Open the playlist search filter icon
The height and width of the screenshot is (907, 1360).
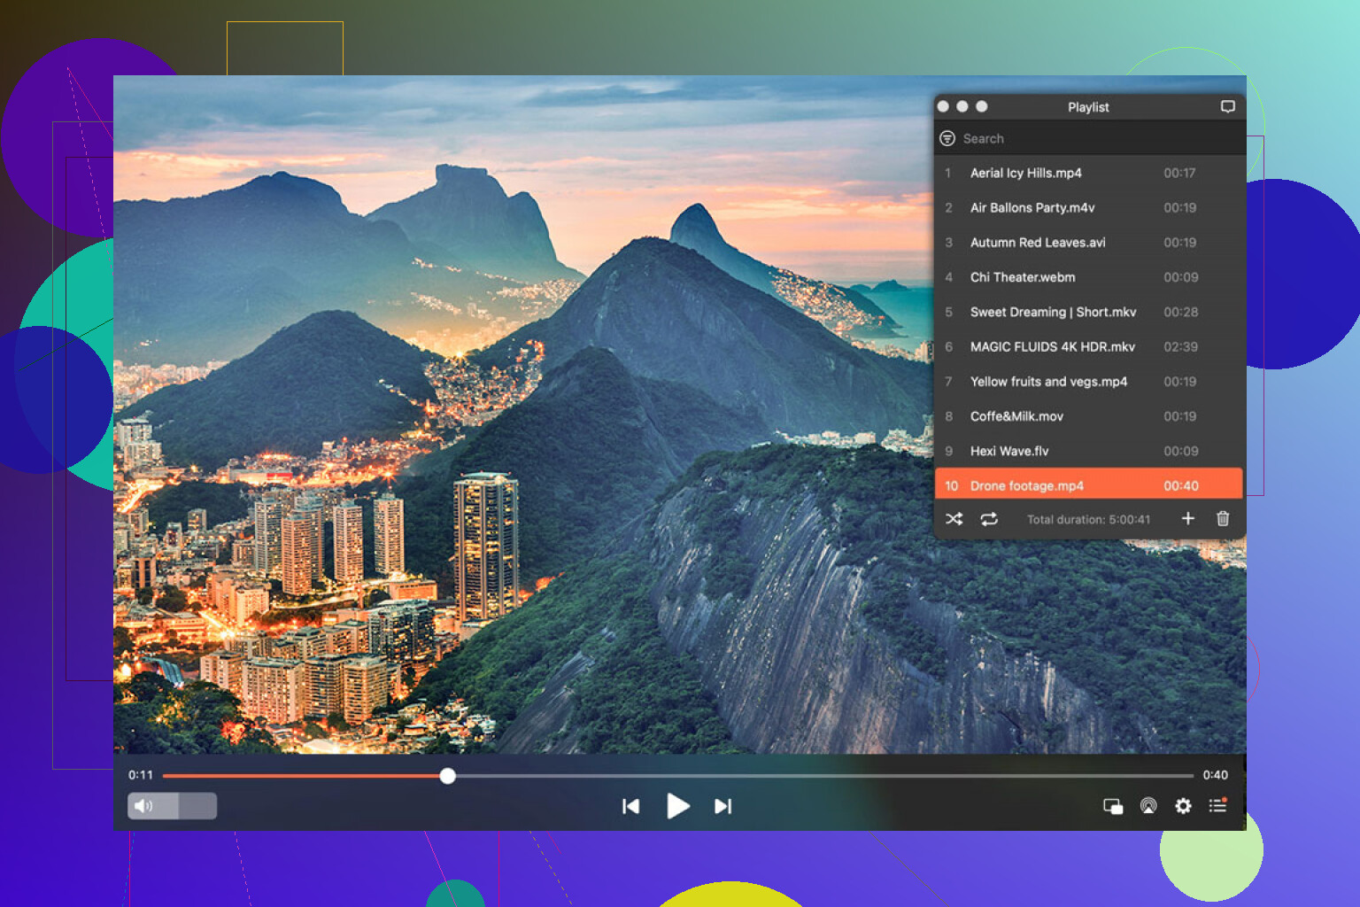click(947, 139)
